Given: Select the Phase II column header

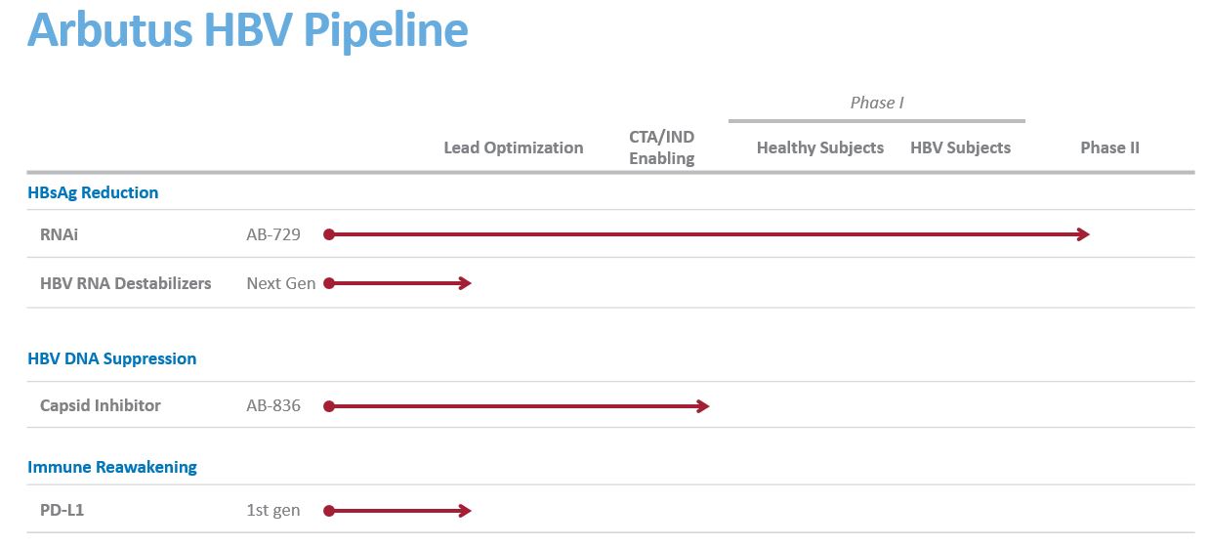Looking at the screenshot, I should click(x=1109, y=147).
